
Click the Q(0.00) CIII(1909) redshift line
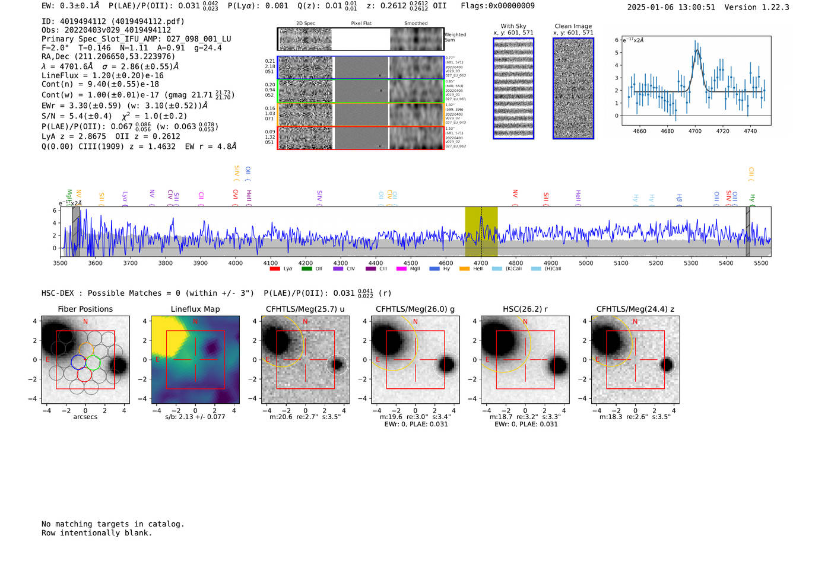(139, 146)
